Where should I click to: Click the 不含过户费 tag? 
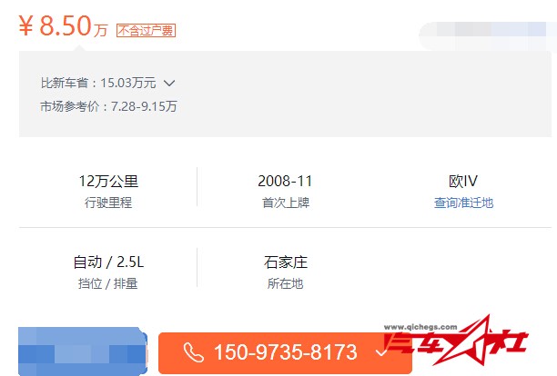tap(146, 31)
